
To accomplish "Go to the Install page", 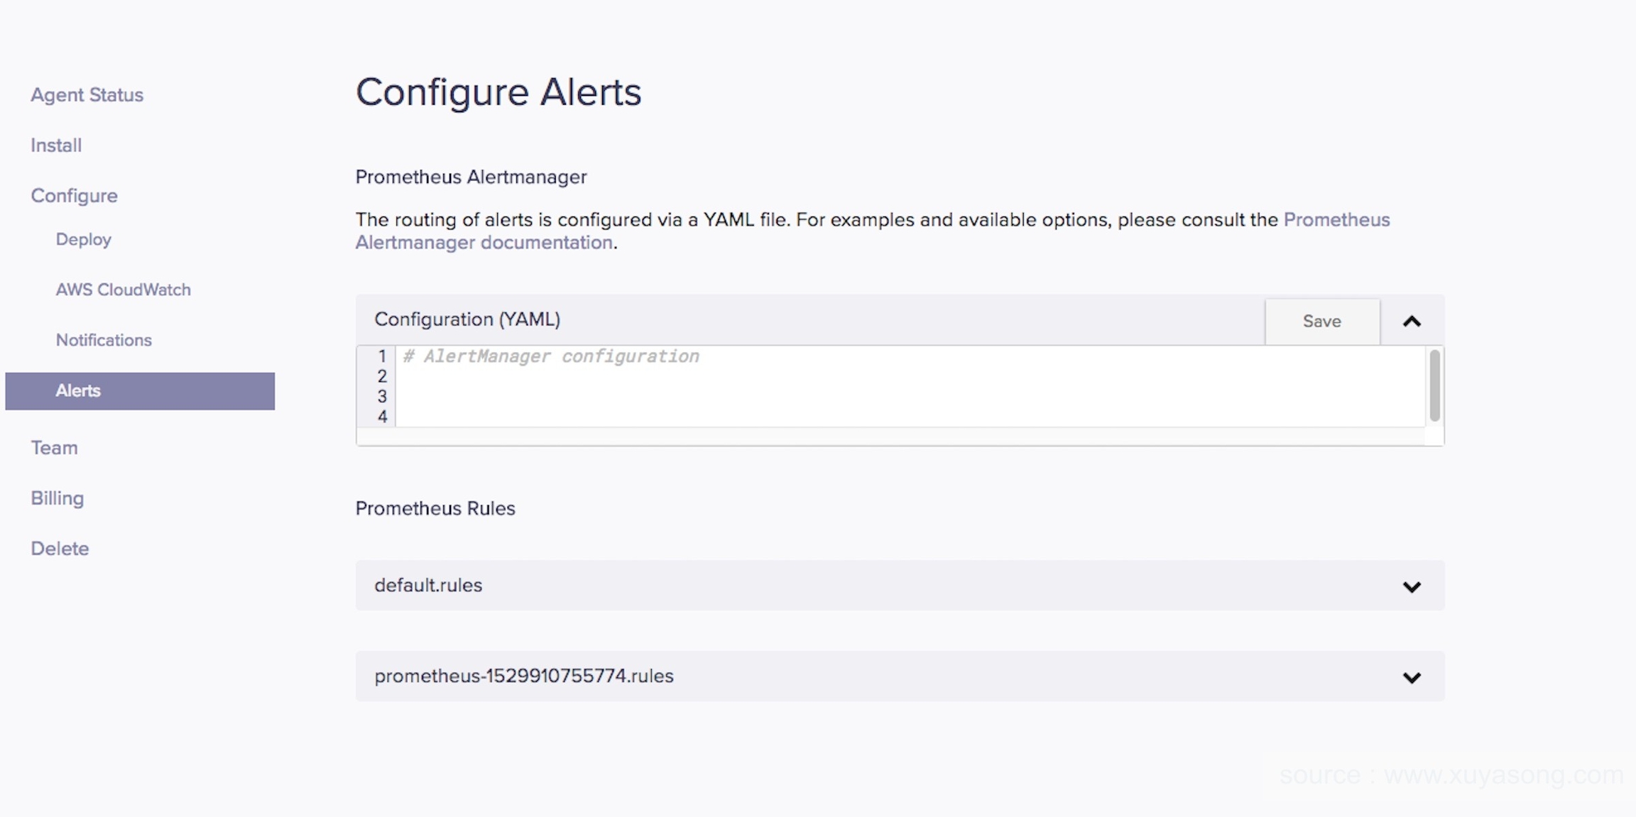I will (x=56, y=146).
